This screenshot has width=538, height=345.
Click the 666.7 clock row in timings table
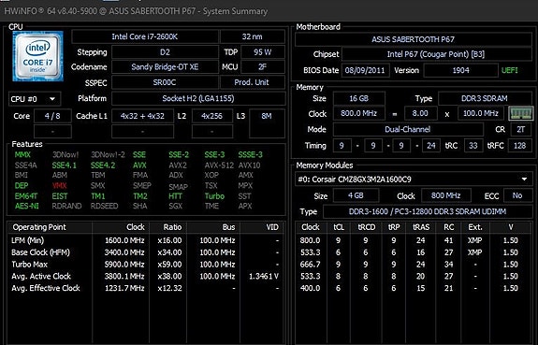coord(414,265)
